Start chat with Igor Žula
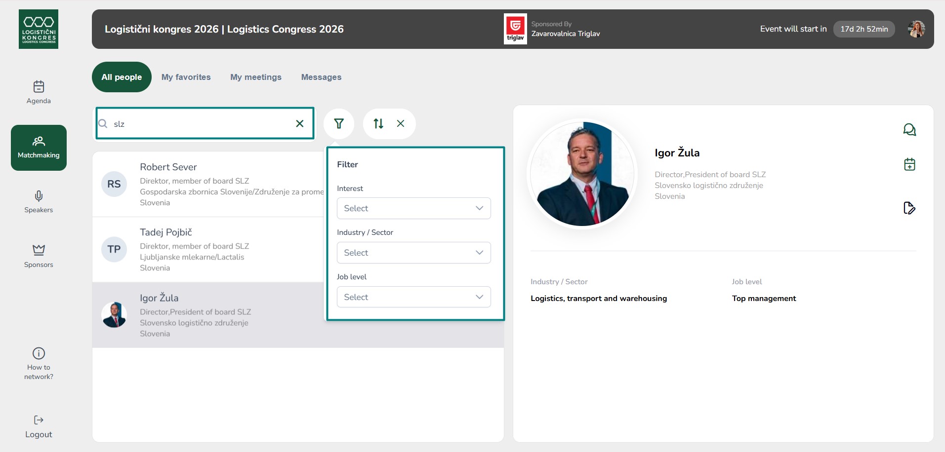The height and width of the screenshot is (452, 945). coord(909,130)
